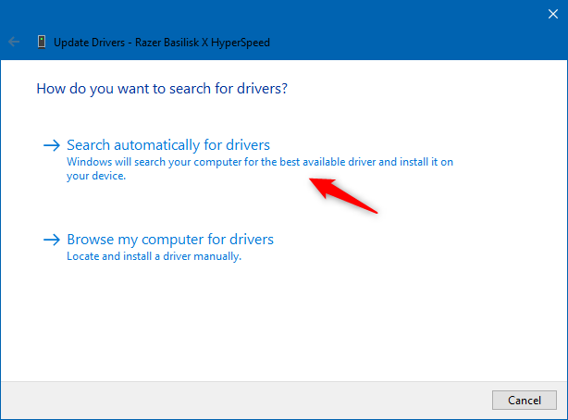Click the 'Locate and install a driver manually.' text

click(x=154, y=256)
